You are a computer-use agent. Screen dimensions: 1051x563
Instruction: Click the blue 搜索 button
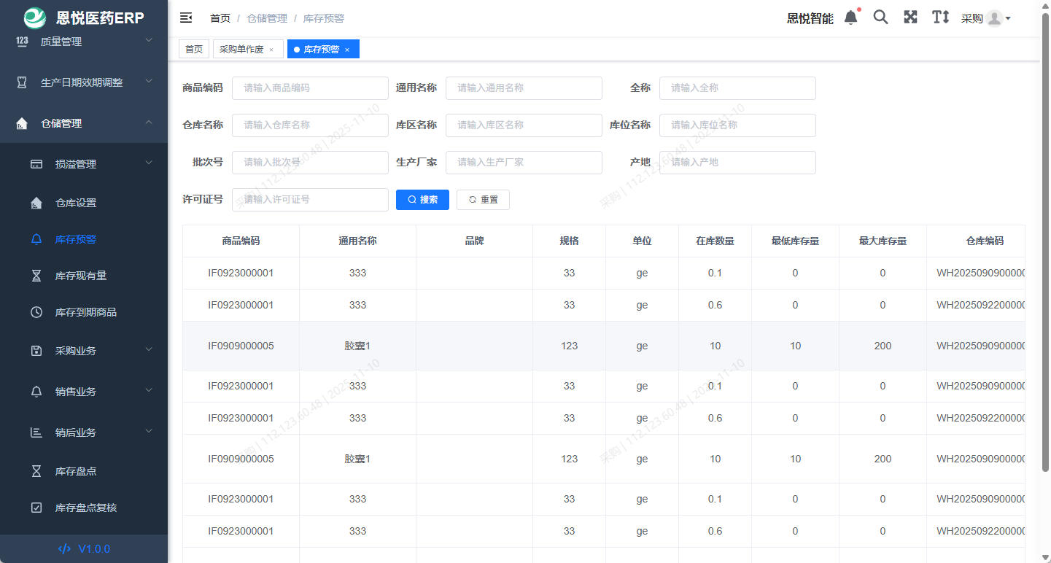[x=422, y=199]
